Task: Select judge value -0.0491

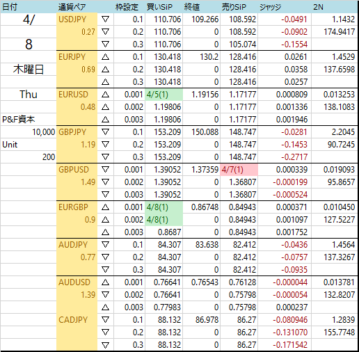Action: [294, 19]
